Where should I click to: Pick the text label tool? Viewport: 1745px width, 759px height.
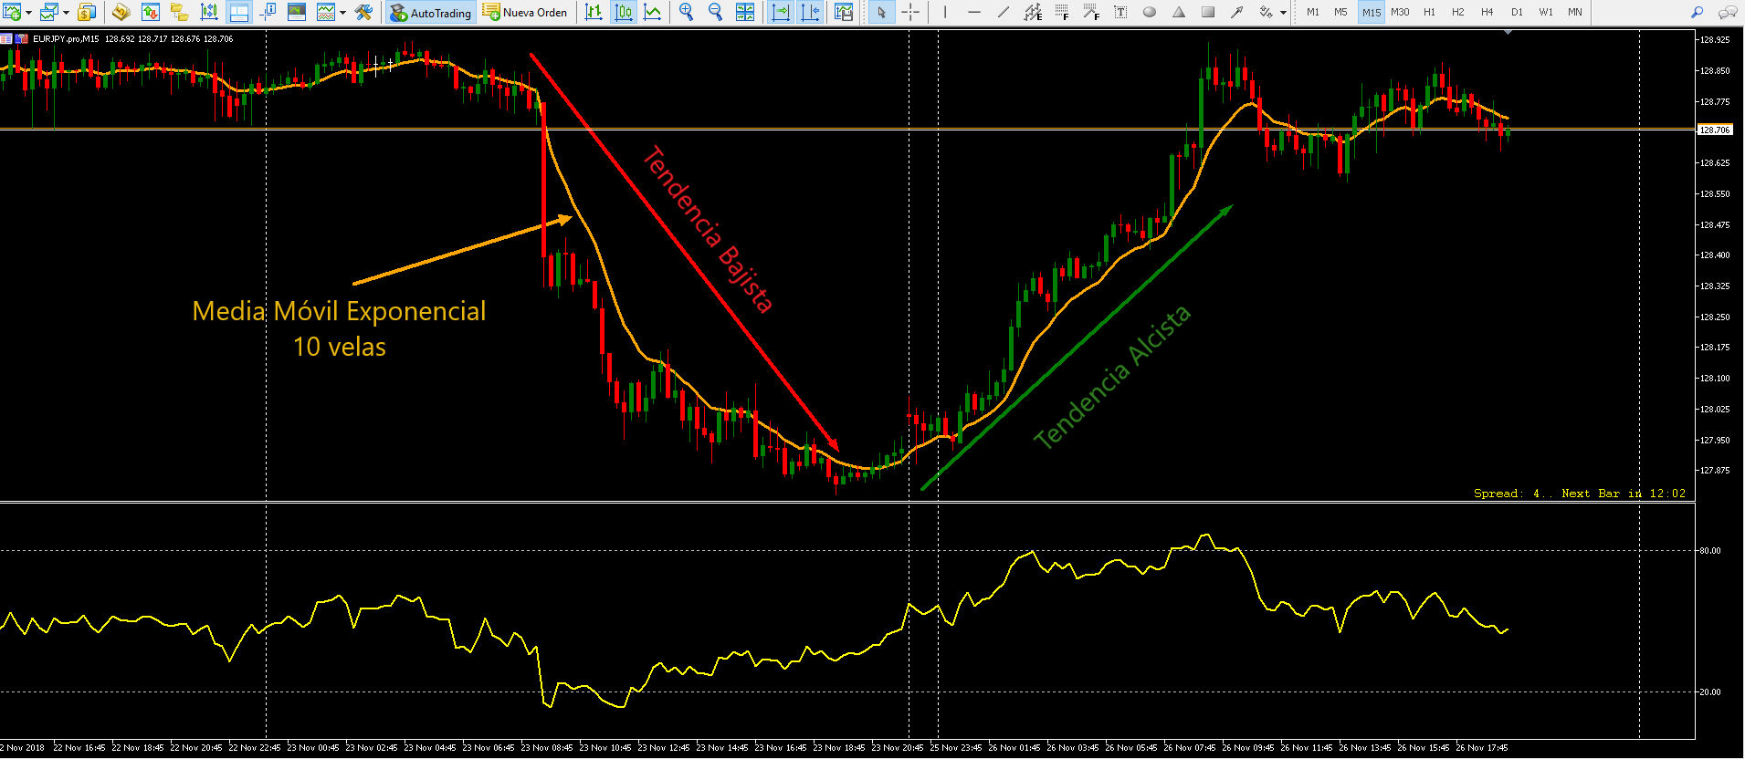point(1120,13)
